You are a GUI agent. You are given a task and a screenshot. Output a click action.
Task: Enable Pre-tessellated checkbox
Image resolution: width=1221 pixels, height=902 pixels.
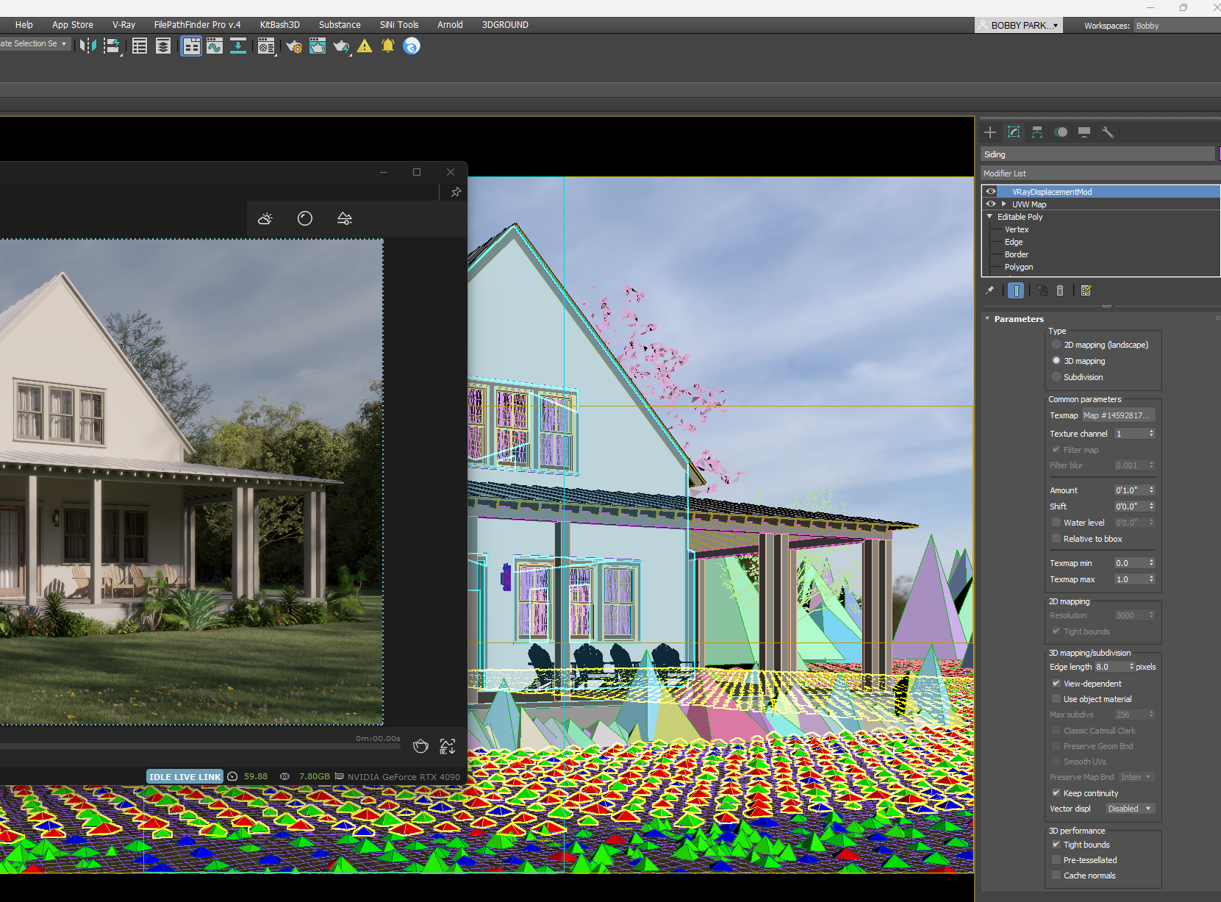[x=1056, y=860]
